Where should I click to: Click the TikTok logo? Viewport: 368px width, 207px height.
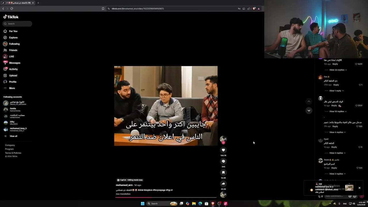click(11, 17)
